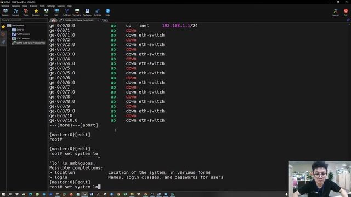Activate the Split toolbar button
The height and width of the screenshot is (197, 351).
(56, 12)
